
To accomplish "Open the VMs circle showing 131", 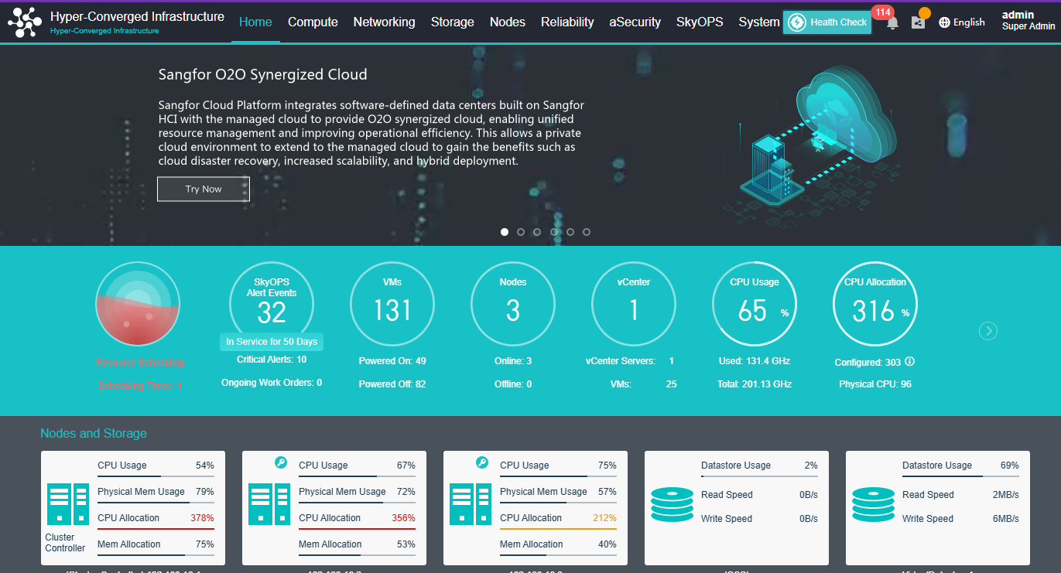I will tap(392, 303).
